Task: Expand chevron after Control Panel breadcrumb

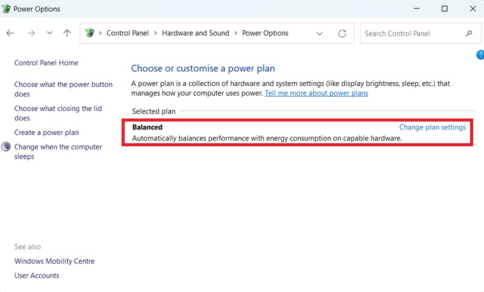Action: click(155, 33)
